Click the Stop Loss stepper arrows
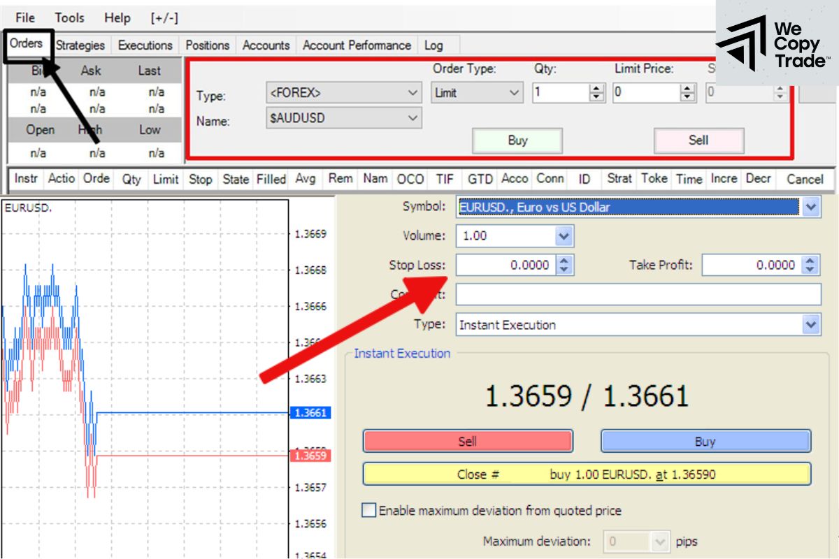 pyautogui.click(x=565, y=265)
